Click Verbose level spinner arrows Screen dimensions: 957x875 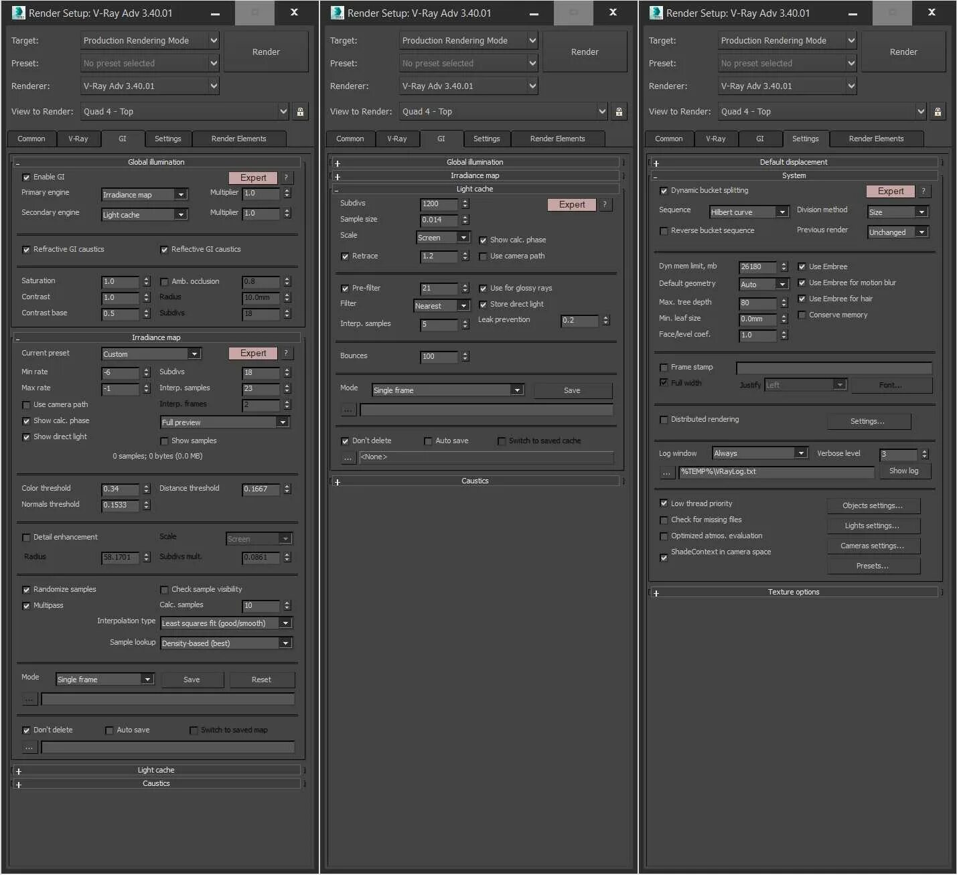pos(925,455)
